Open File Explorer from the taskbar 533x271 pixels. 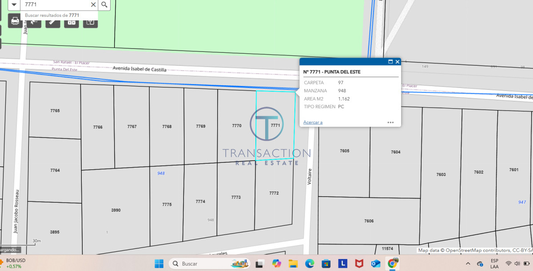click(293, 263)
